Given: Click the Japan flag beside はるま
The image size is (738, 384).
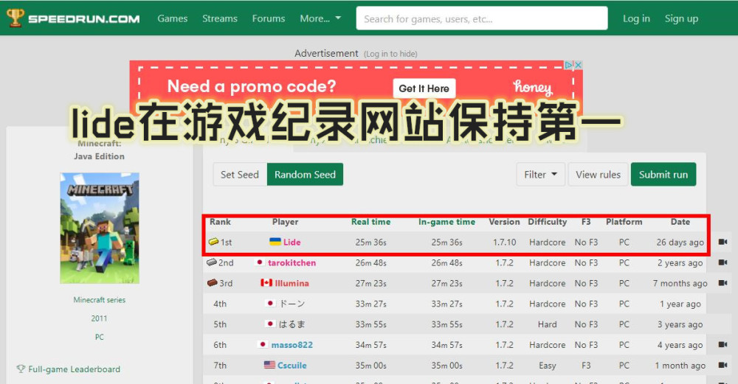Looking at the screenshot, I should click(270, 324).
